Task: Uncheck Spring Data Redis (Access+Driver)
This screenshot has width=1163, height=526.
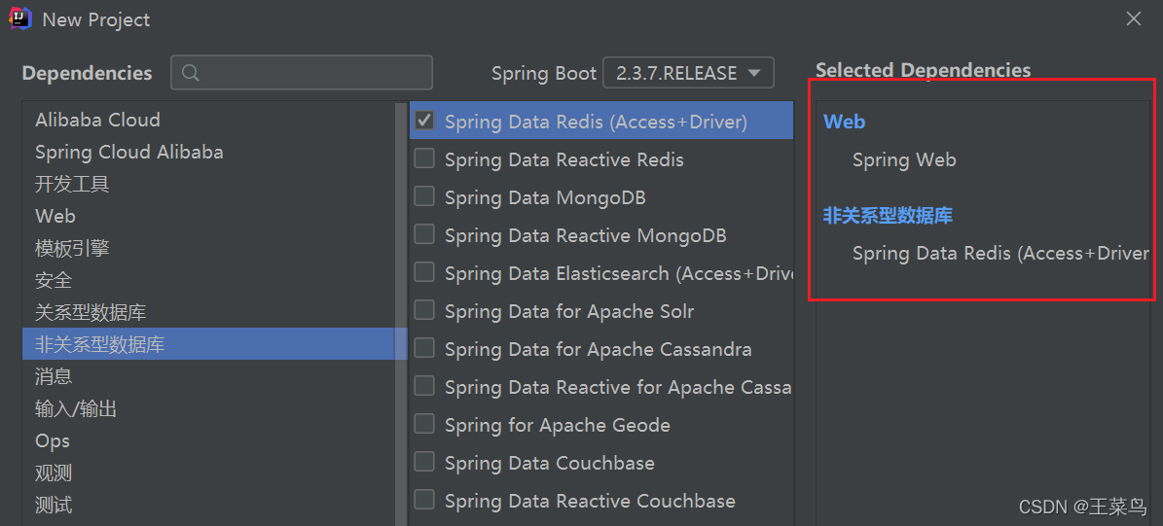Action: click(424, 121)
